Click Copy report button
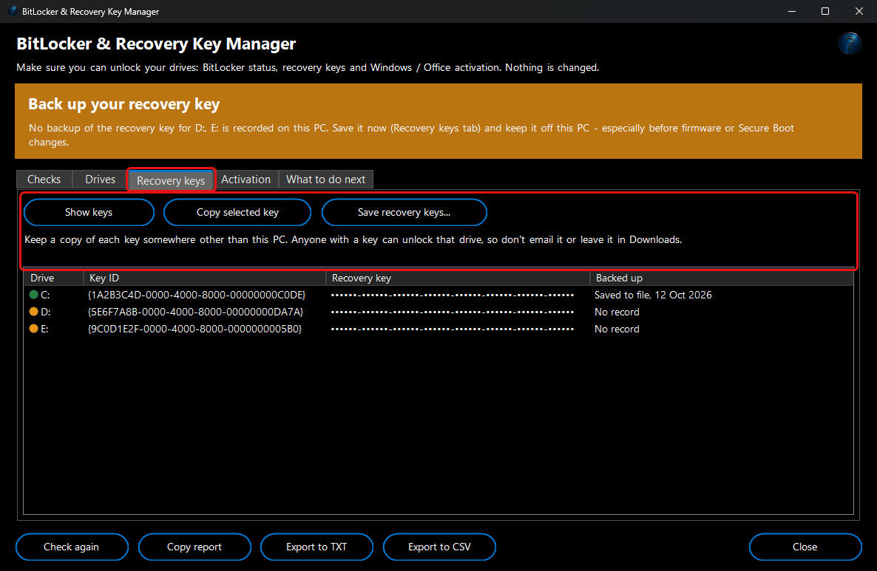This screenshot has height=571, width=877. tap(194, 547)
